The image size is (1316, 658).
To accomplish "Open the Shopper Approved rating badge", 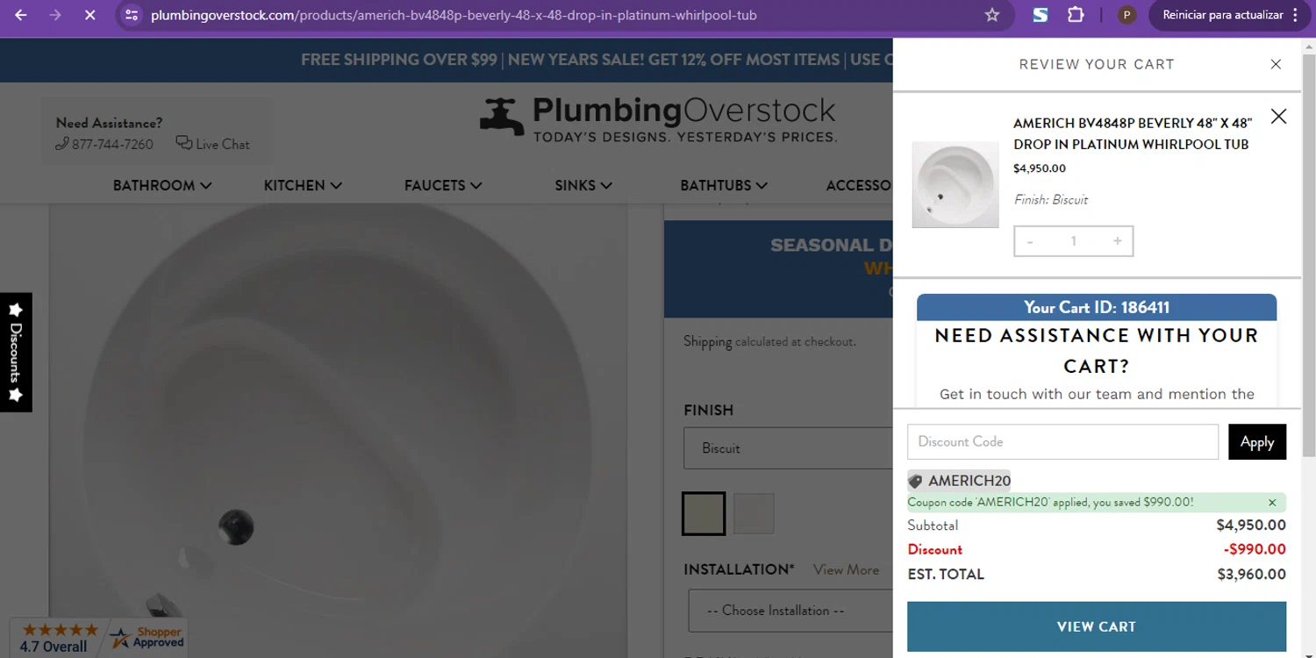I will [98, 638].
